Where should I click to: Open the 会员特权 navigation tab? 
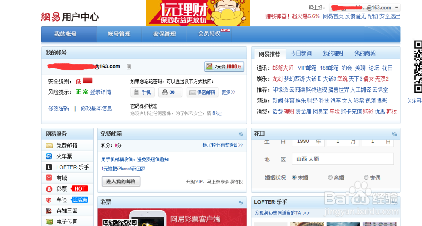(x=209, y=34)
